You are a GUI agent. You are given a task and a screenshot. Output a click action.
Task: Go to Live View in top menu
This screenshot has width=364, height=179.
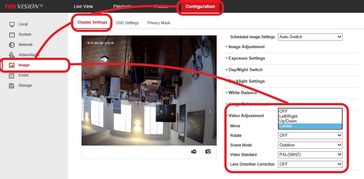coord(83,7)
